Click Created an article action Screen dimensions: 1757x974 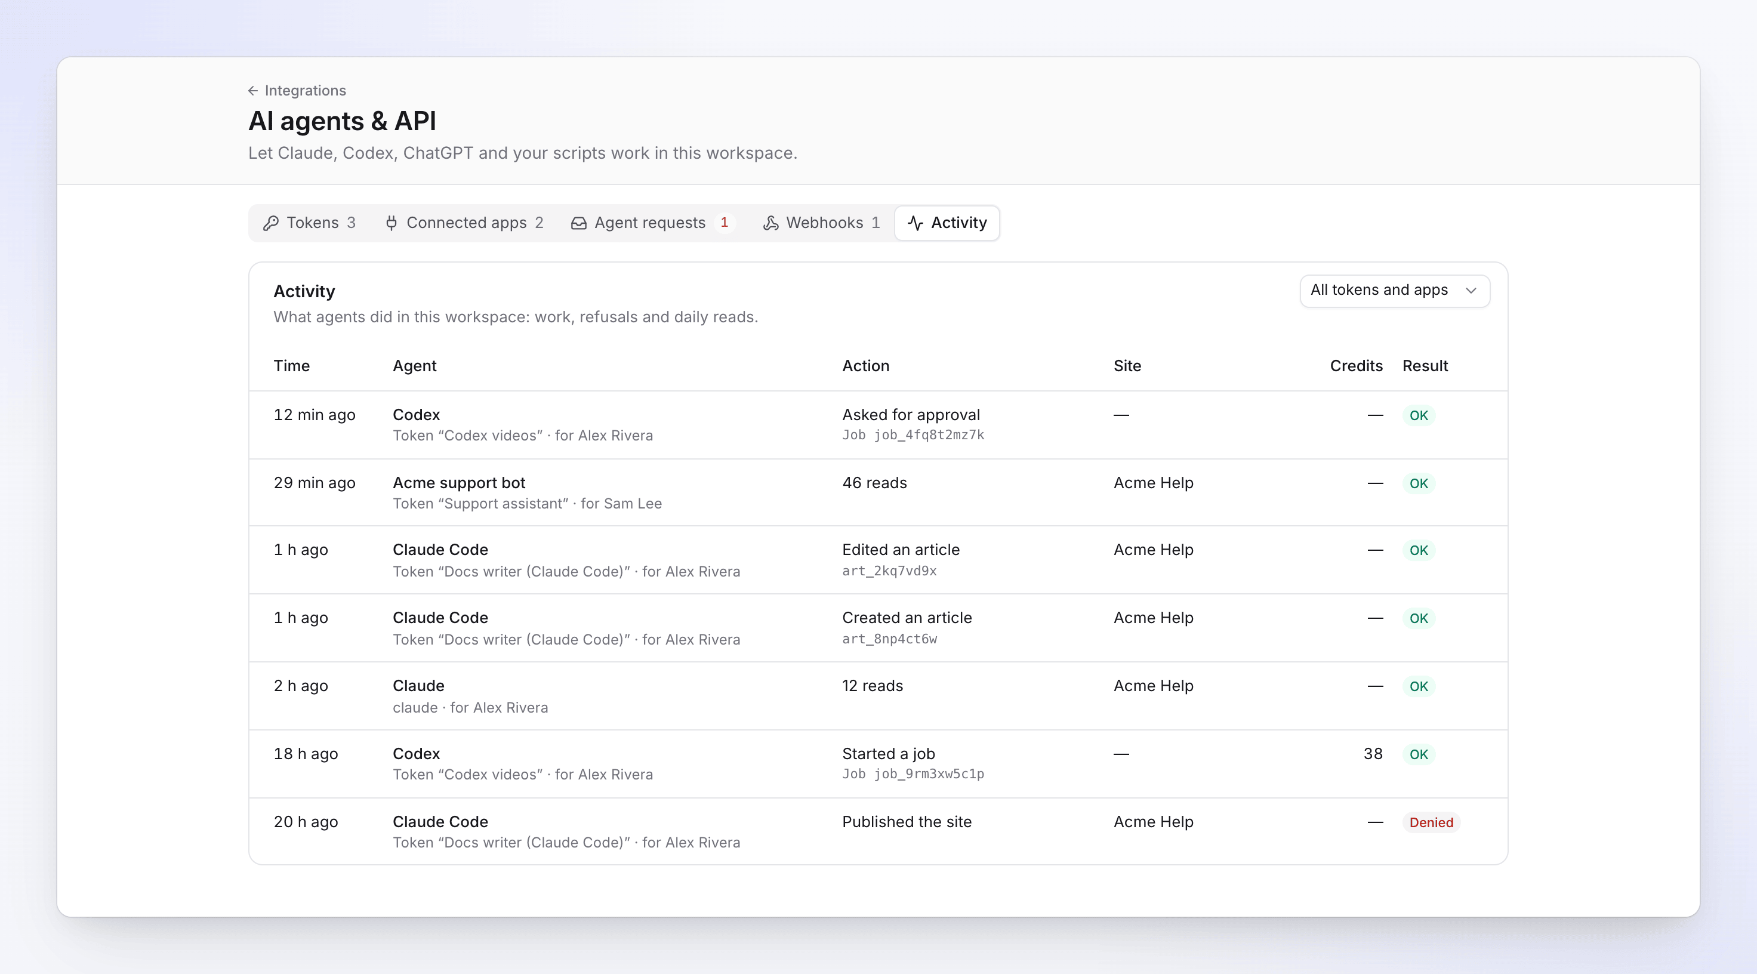(x=907, y=619)
